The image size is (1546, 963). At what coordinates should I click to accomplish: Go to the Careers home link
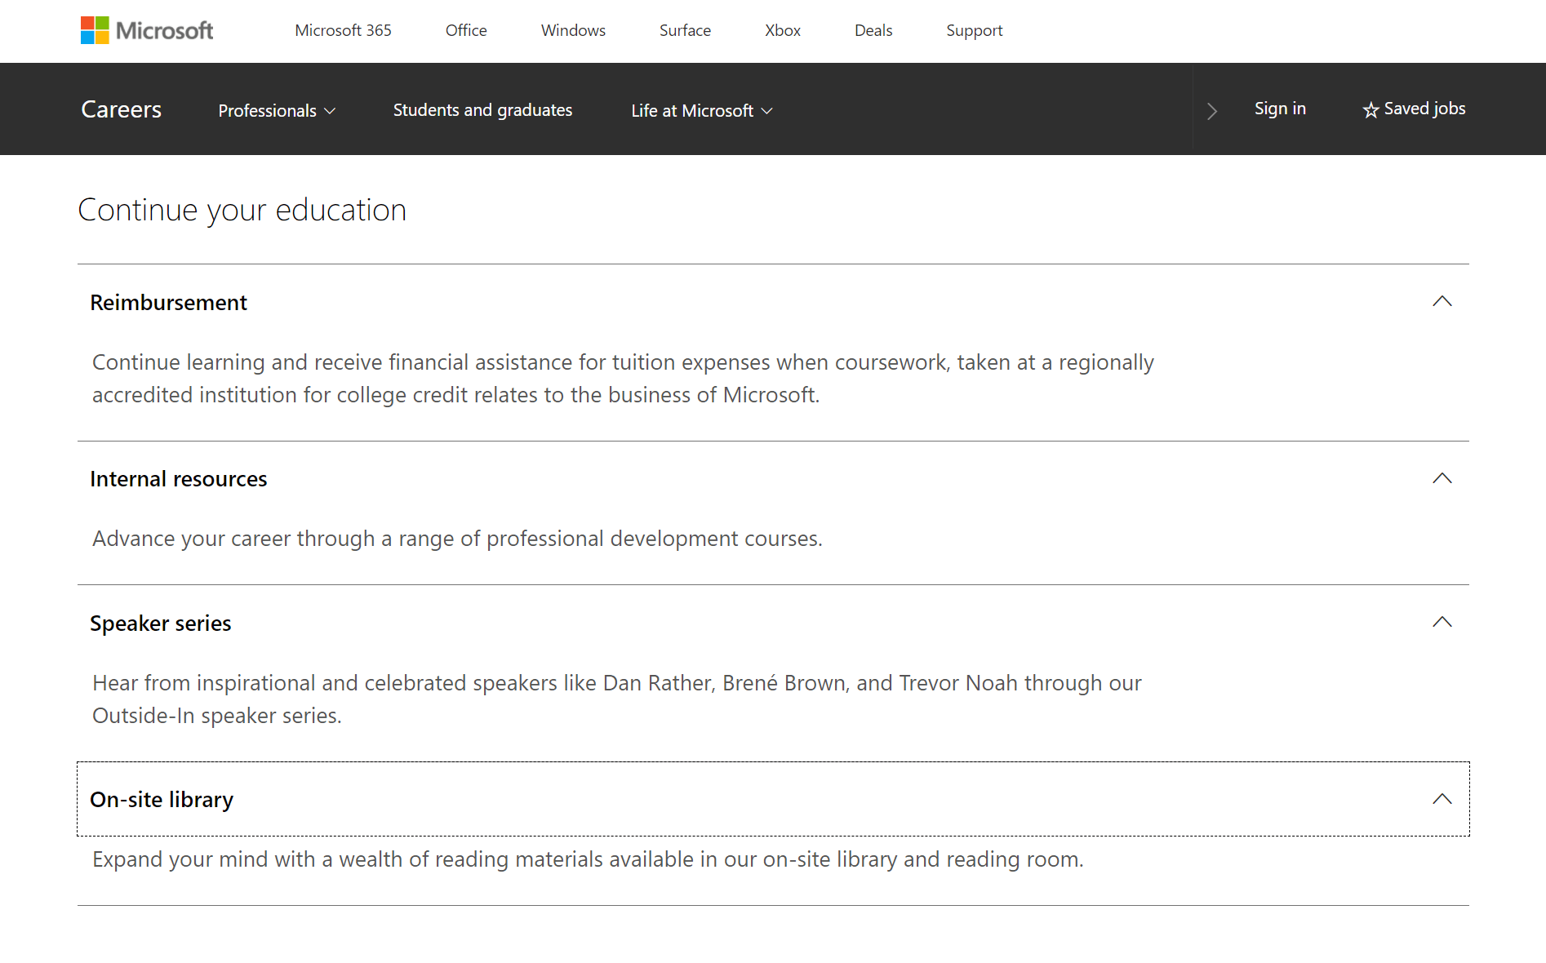pos(121,109)
